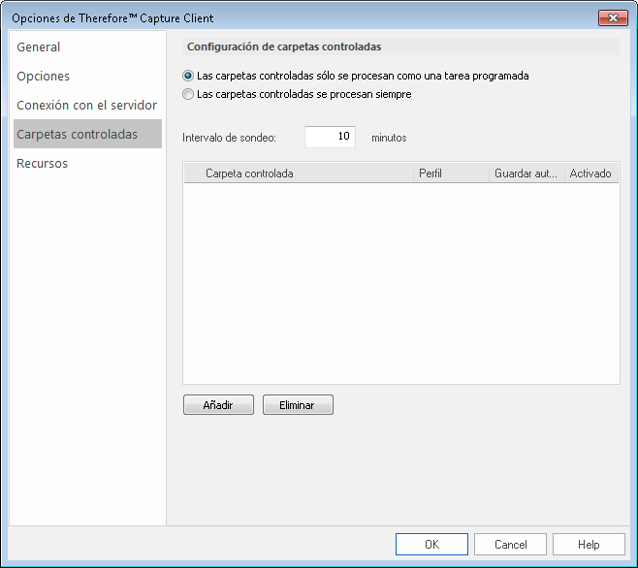638x568 pixels.
Task: Open Conexión con el servidor settings
Action: tap(86, 105)
